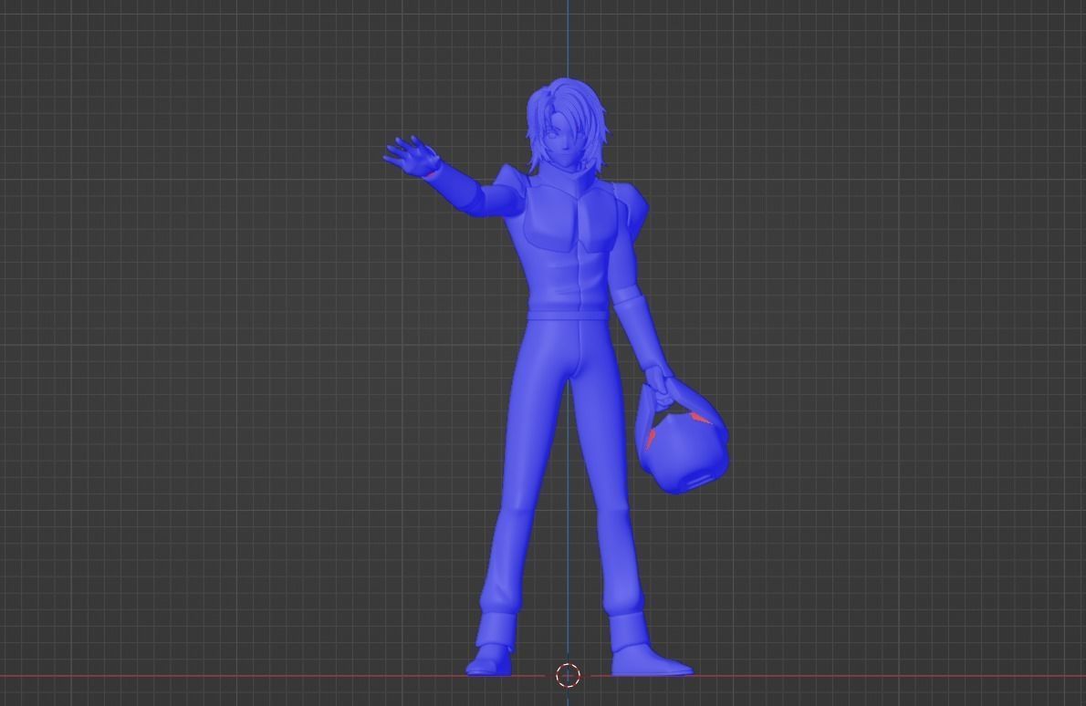The width and height of the screenshot is (1086, 706).
Task: Click the 3D cursor at the origin
Action: click(568, 676)
